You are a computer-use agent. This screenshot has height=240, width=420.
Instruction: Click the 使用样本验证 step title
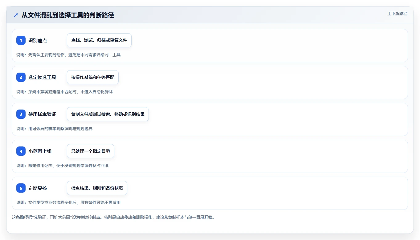(42, 114)
